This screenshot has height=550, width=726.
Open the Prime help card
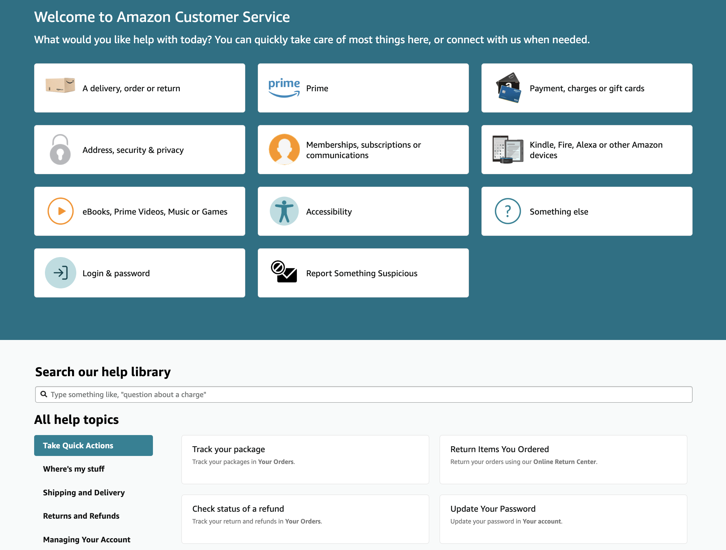[x=363, y=88]
